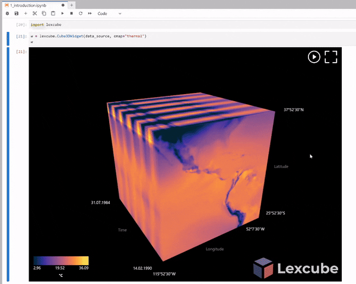Restart the kernel with circular arrow icon
The width and height of the screenshot is (356, 284).
tap(80, 14)
